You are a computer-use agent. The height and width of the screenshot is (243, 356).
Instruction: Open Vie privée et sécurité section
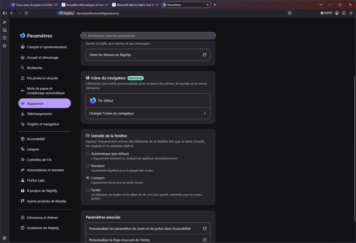44,78
